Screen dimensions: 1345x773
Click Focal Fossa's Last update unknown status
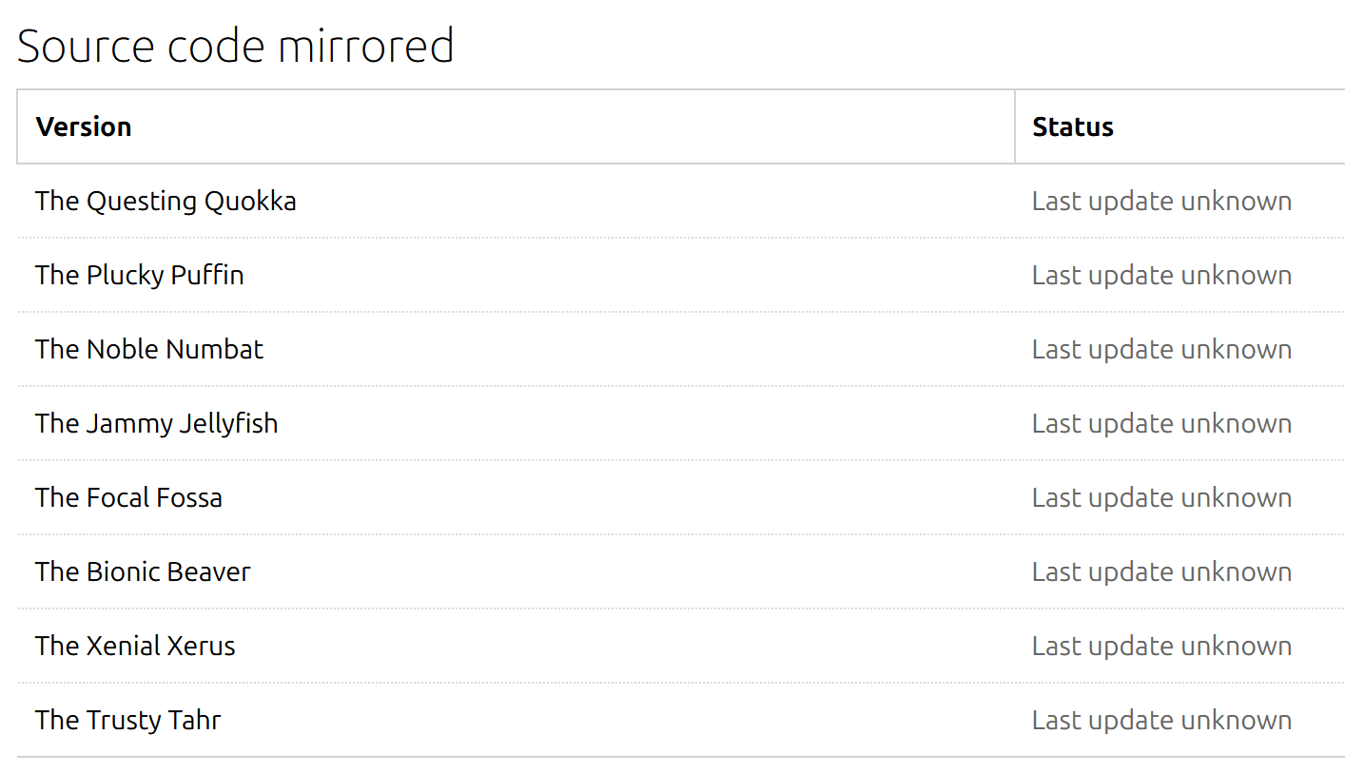coord(1161,497)
